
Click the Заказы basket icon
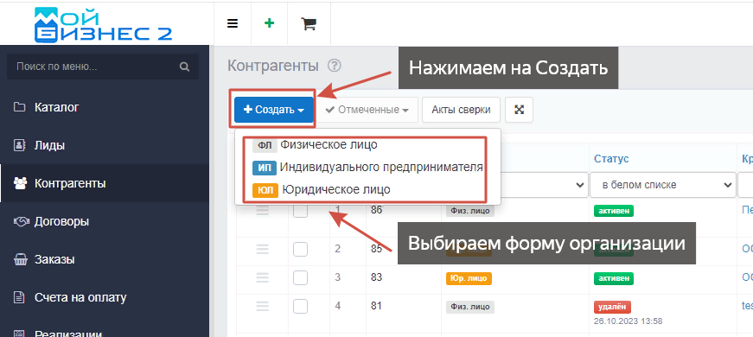pos(20,260)
